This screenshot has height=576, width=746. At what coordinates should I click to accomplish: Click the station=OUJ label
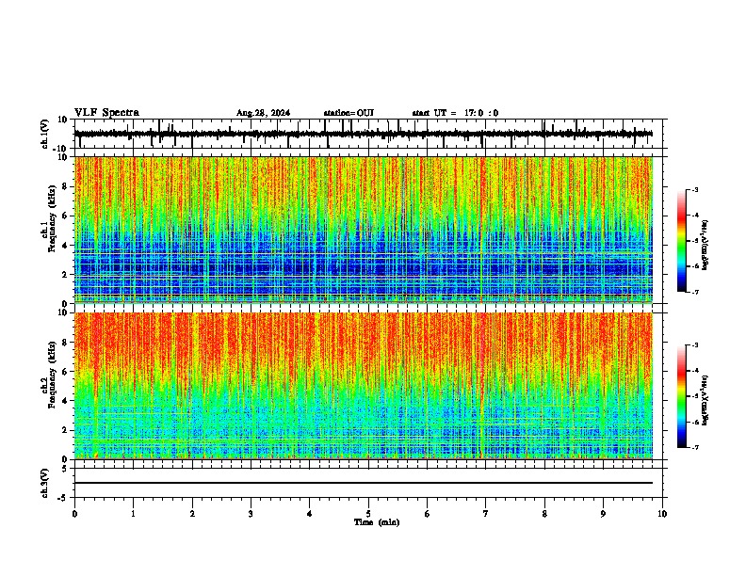click(x=349, y=113)
